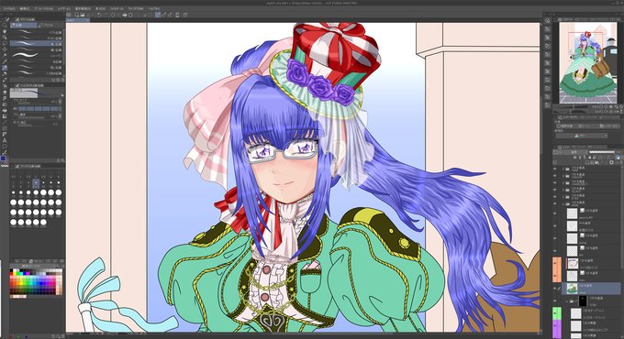This screenshot has height=339, width=624.
Task: Expand the third layer folder arrow
Action: pos(563,182)
